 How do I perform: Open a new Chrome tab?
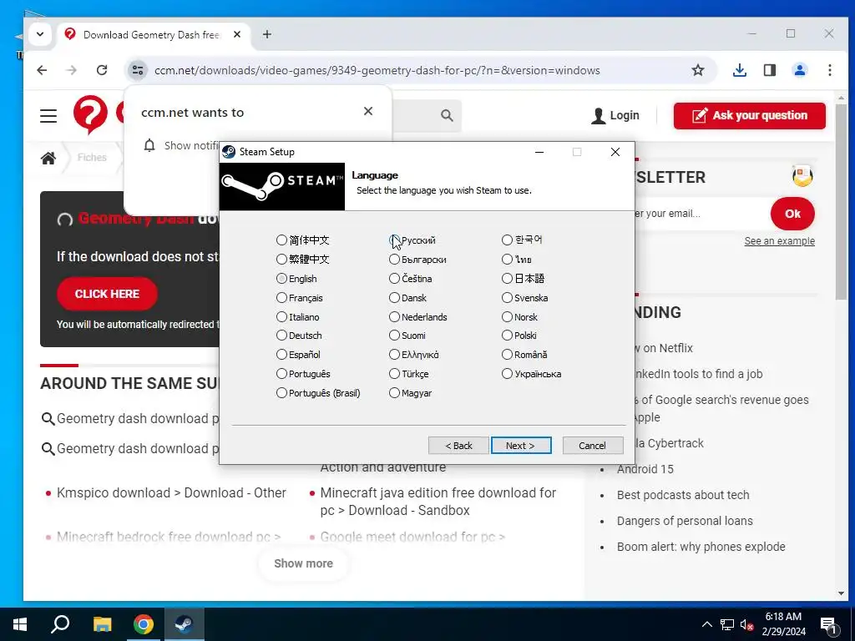266,34
